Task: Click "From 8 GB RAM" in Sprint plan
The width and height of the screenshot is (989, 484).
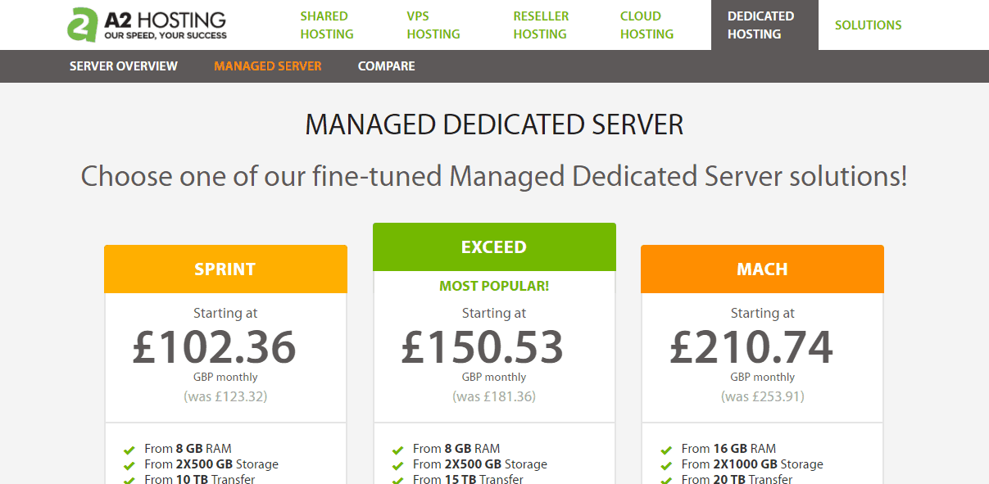Action: point(188,449)
